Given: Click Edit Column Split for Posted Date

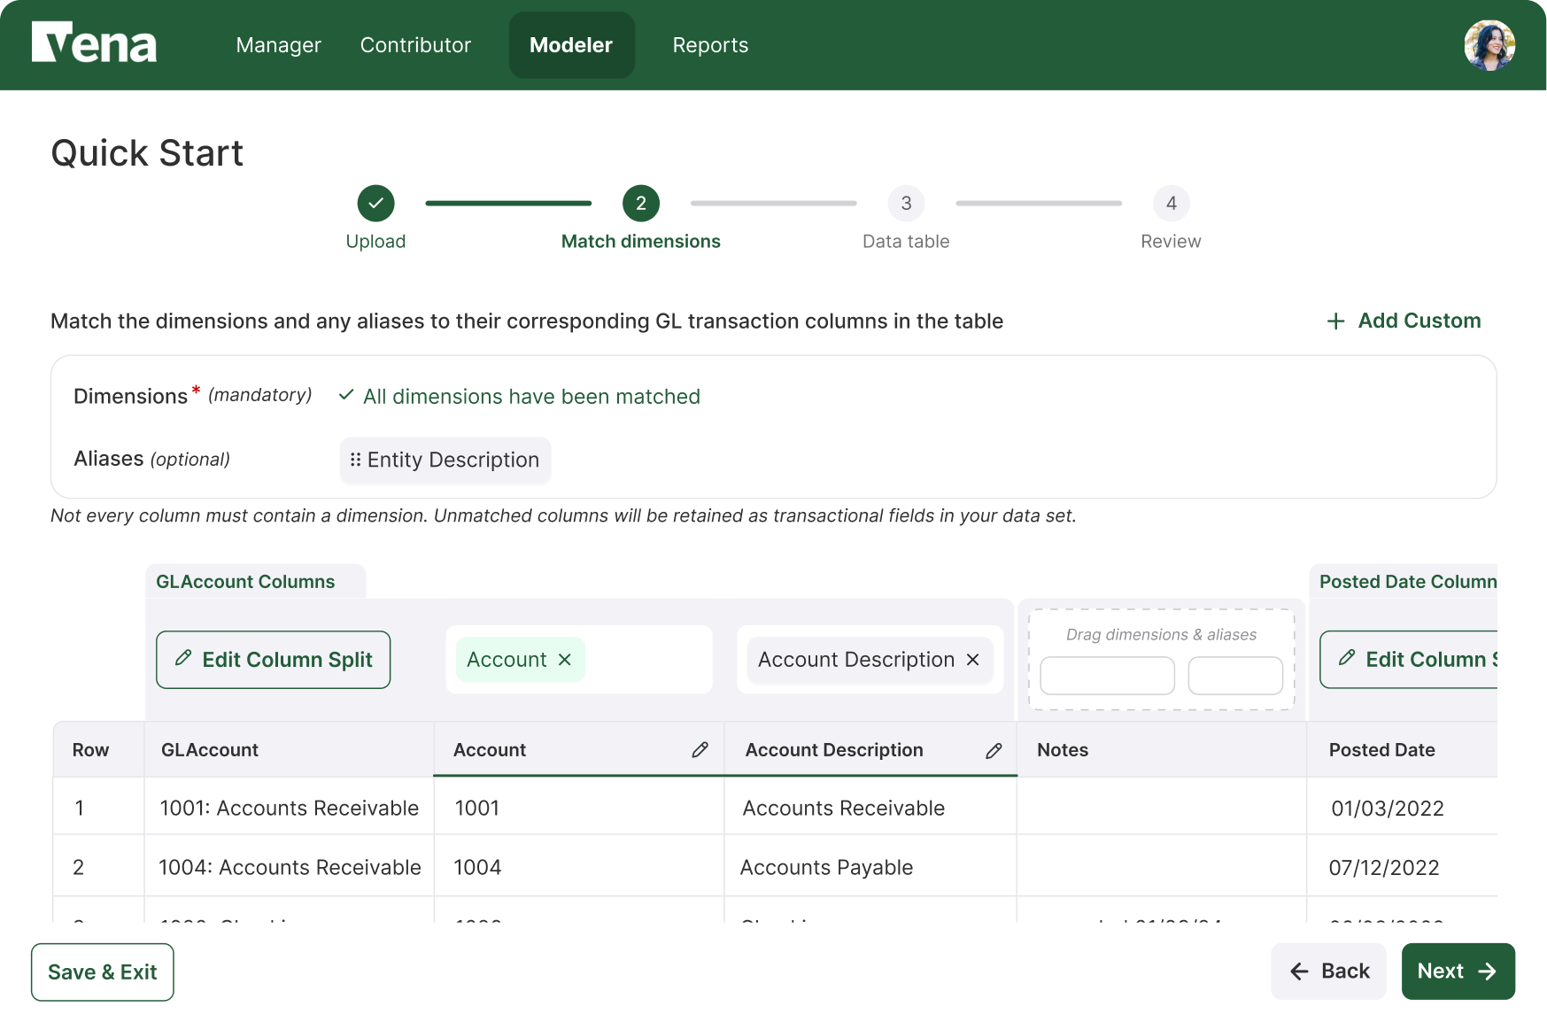Looking at the screenshot, I should click(x=1408, y=660).
